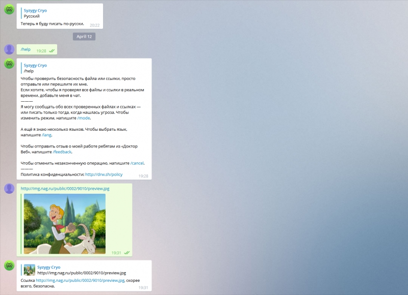Screen dimensions: 408x295
Task: Click the read checkmarks on the /help message
Action: click(x=52, y=51)
